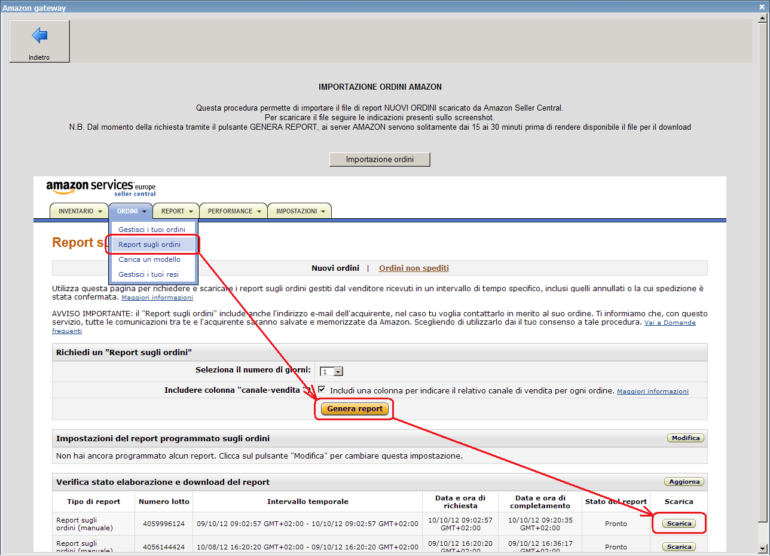Click the Aggiorna button
Screen dimensions: 770x556
tap(685, 482)
